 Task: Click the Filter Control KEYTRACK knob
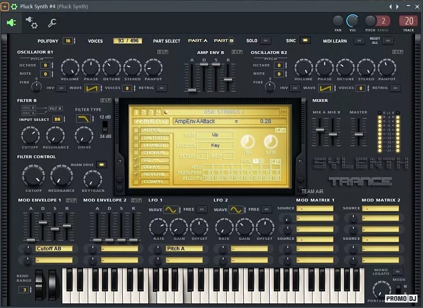tap(93, 179)
